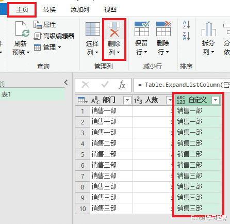This screenshot has width=230, height=224.
Task: Click the 保留行 keep rows icon
Action: coord(142,28)
